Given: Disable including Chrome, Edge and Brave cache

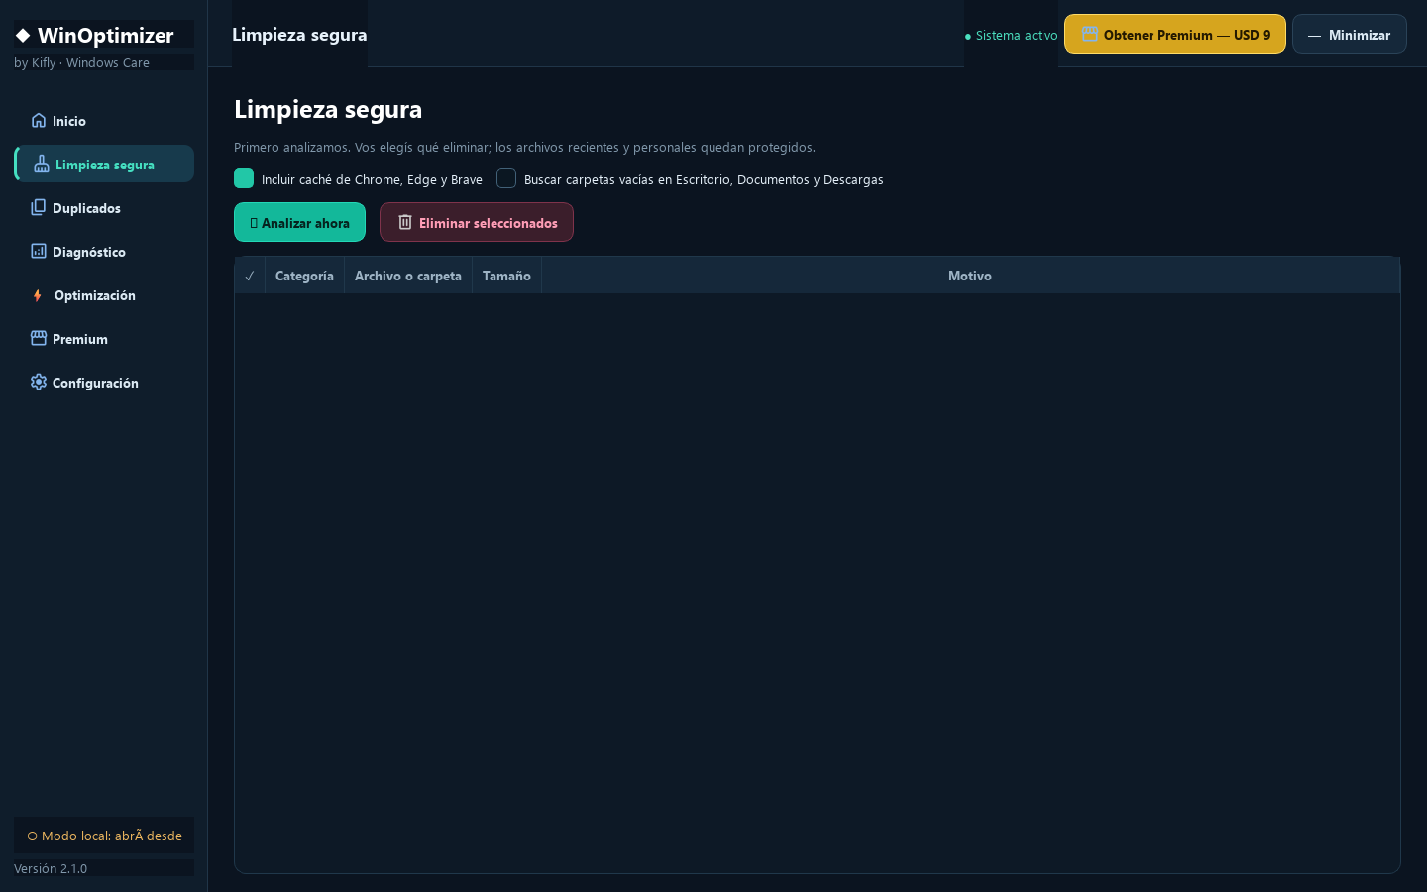Looking at the screenshot, I should [244, 178].
